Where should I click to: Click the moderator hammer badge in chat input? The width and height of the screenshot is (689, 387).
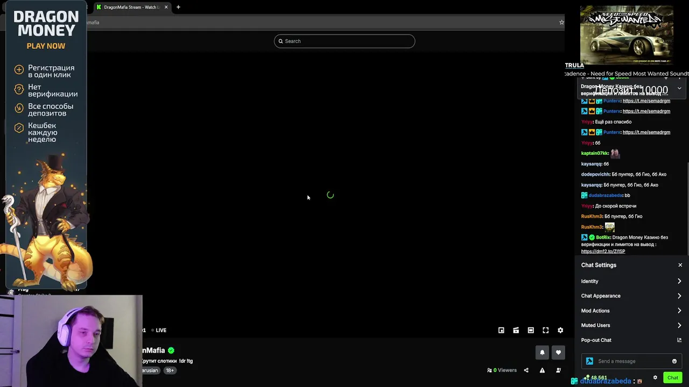pyautogui.click(x=589, y=361)
